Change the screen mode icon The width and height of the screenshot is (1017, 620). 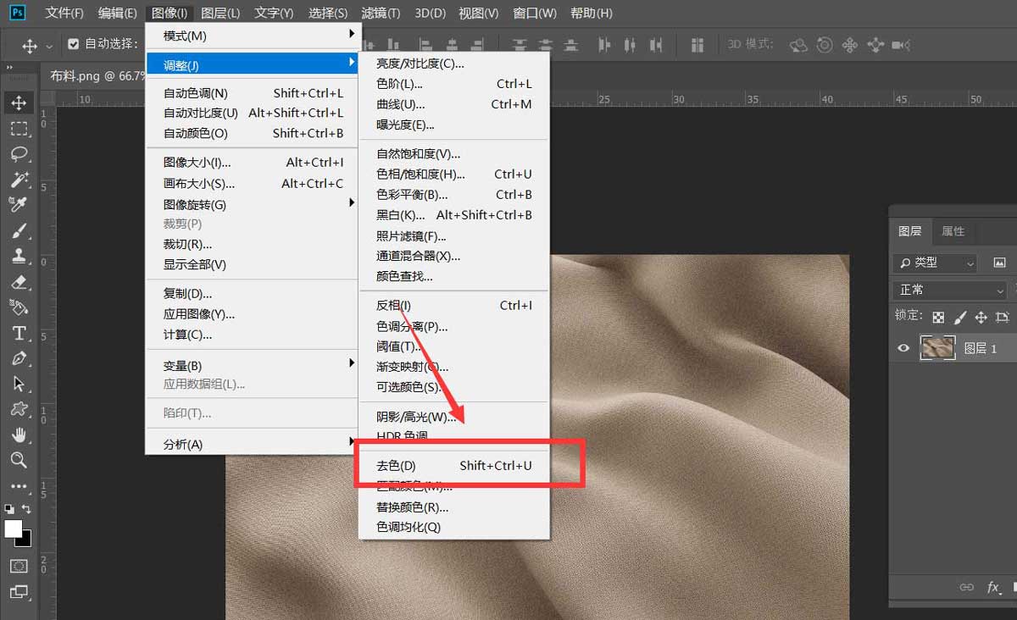[x=19, y=592]
